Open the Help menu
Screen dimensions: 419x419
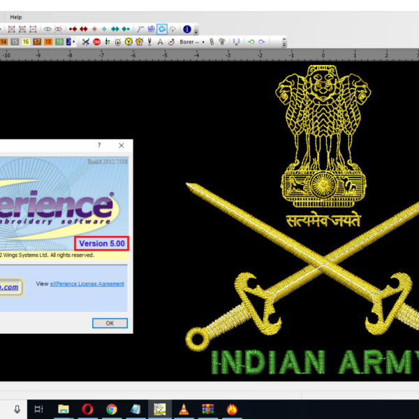15,17
